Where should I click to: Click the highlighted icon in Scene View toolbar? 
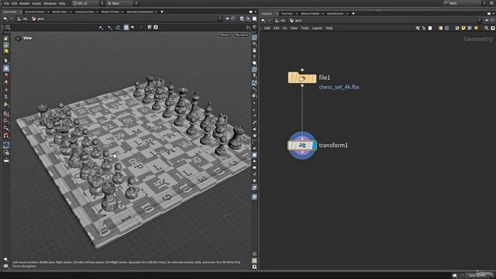(126, 28)
